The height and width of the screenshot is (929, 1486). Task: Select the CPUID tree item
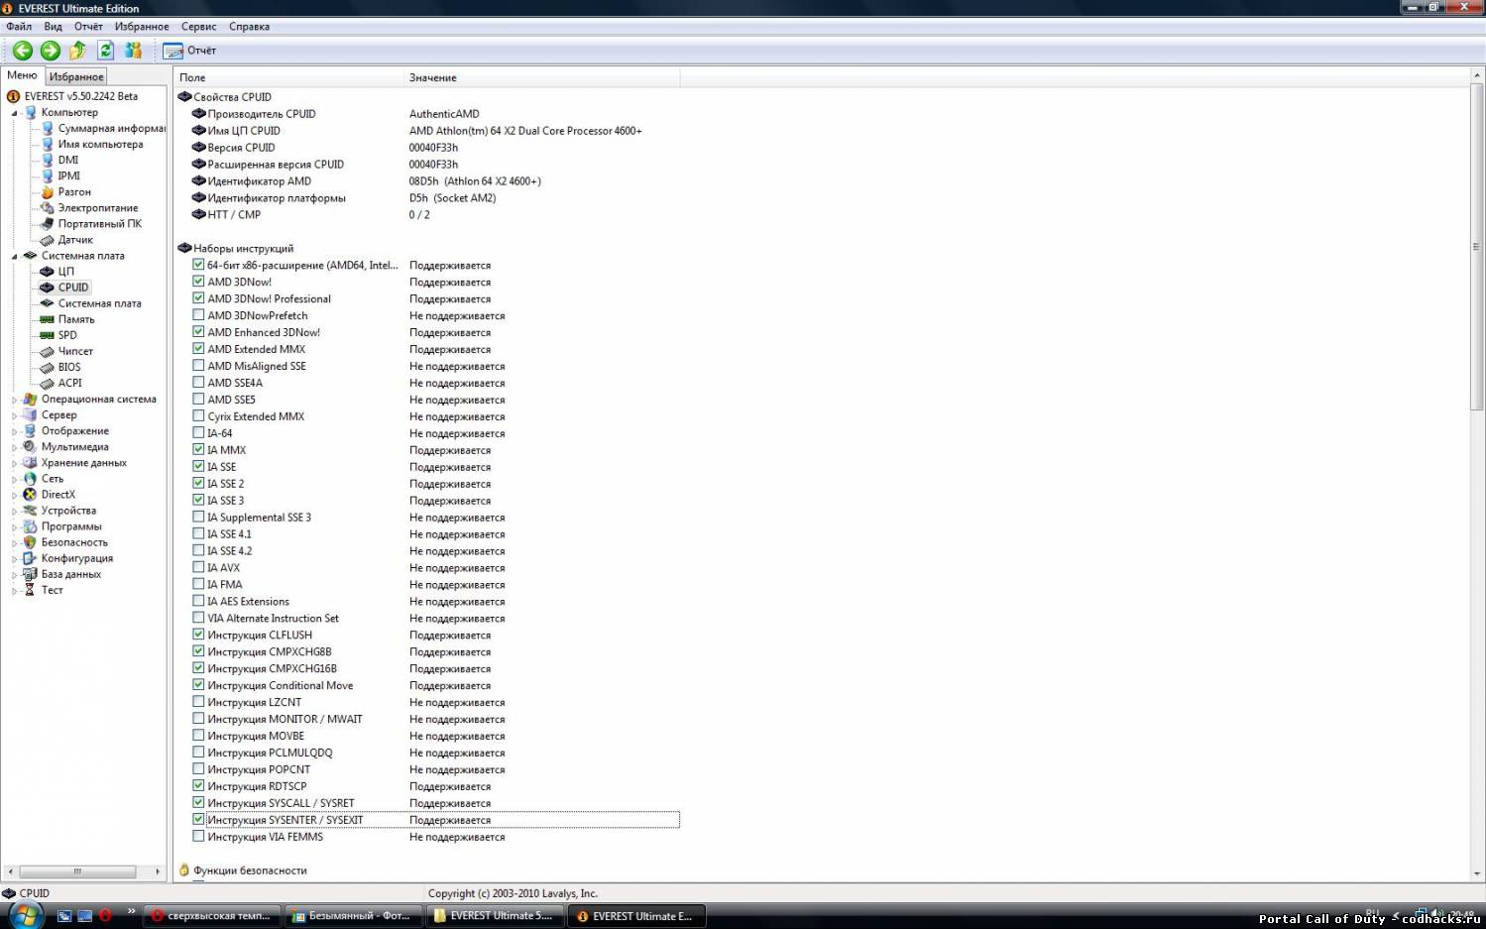72,288
